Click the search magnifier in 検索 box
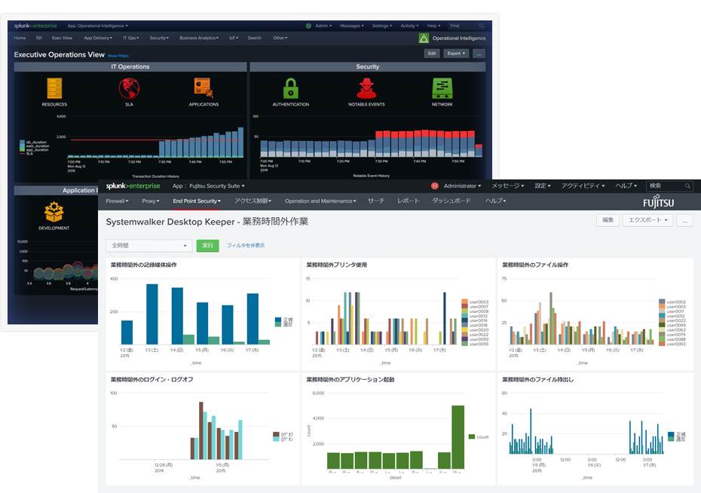 coord(687,186)
